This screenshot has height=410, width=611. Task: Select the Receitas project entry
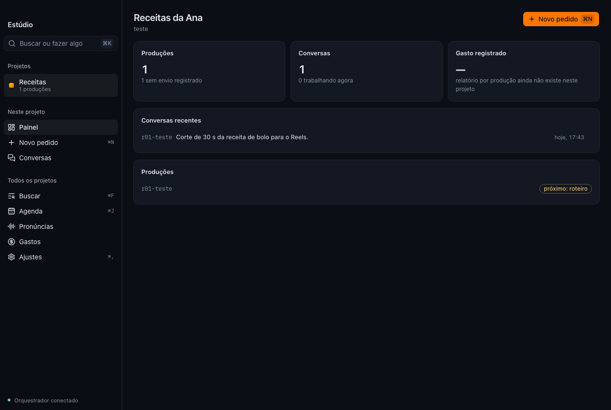pyautogui.click(x=61, y=85)
